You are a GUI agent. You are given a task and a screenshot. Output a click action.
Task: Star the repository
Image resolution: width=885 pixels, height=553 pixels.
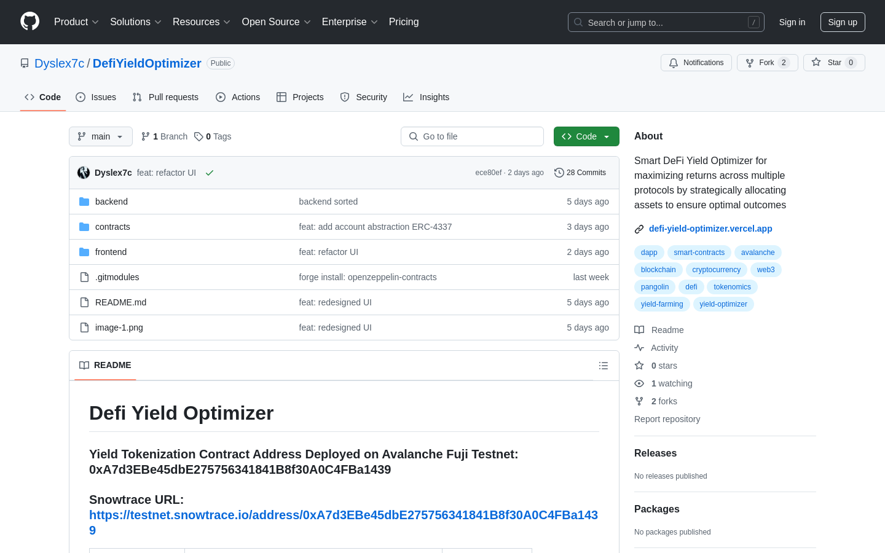834,63
